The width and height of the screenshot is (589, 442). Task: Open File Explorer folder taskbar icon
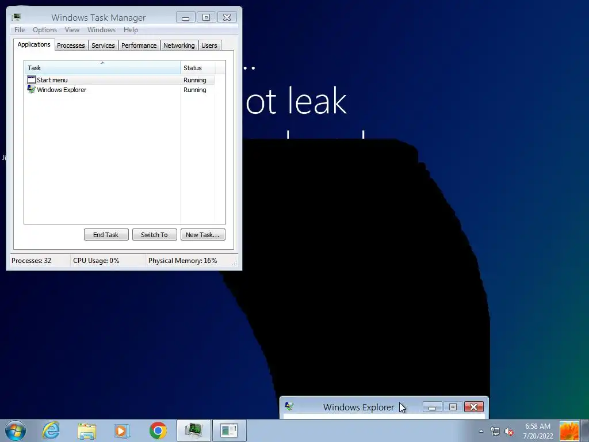pos(87,430)
